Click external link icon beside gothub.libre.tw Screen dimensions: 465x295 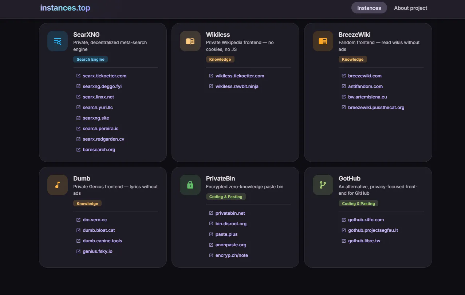coord(344,241)
